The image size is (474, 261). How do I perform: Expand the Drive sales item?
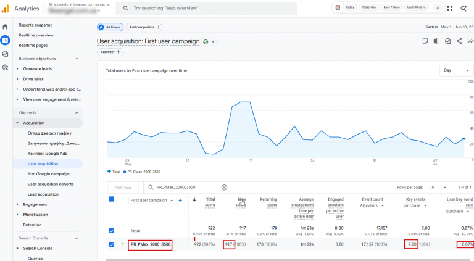(17, 79)
